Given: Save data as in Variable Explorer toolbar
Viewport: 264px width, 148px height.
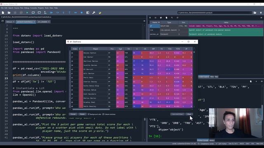Looking at the screenshot, I should tap(161, 18).
